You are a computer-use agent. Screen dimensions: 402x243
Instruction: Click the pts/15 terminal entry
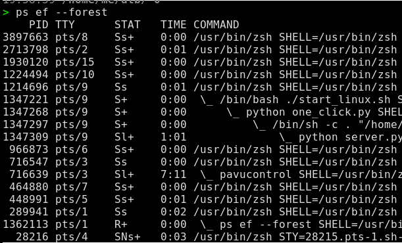click(74, 62)
